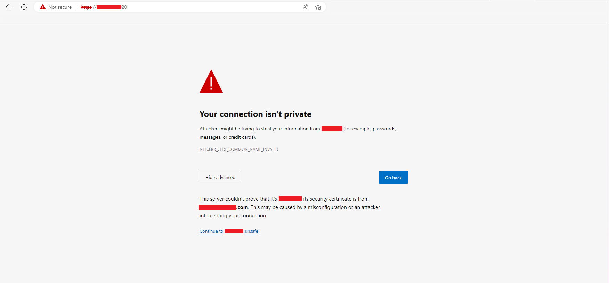Click the bold ".com" certificate domain text
The width and height of the screenshot is (609, 283).
pyautogui.click(x=243, y=207)
